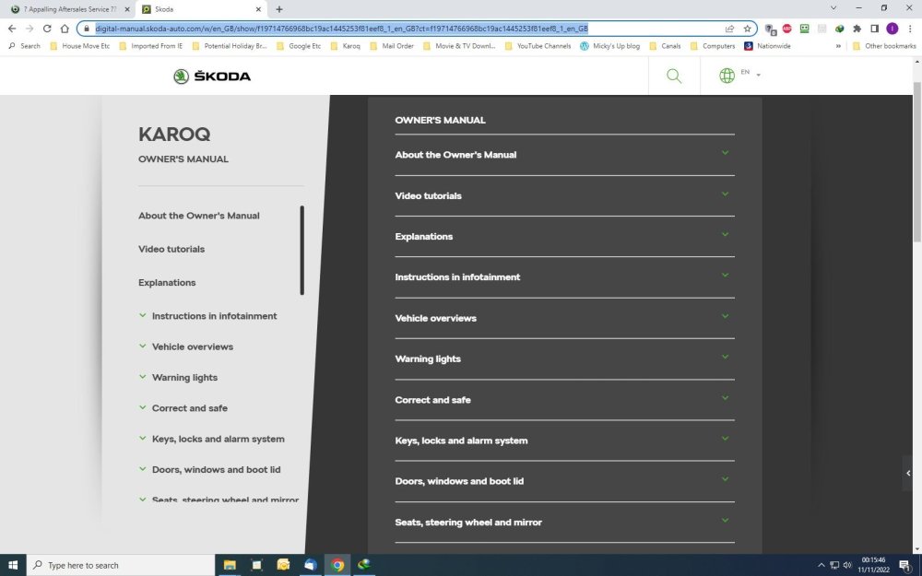The width and height of the screenshot is (922, 576).
Task: Click the side panel icon in Chrome toolbar
Action: (874, 29)
